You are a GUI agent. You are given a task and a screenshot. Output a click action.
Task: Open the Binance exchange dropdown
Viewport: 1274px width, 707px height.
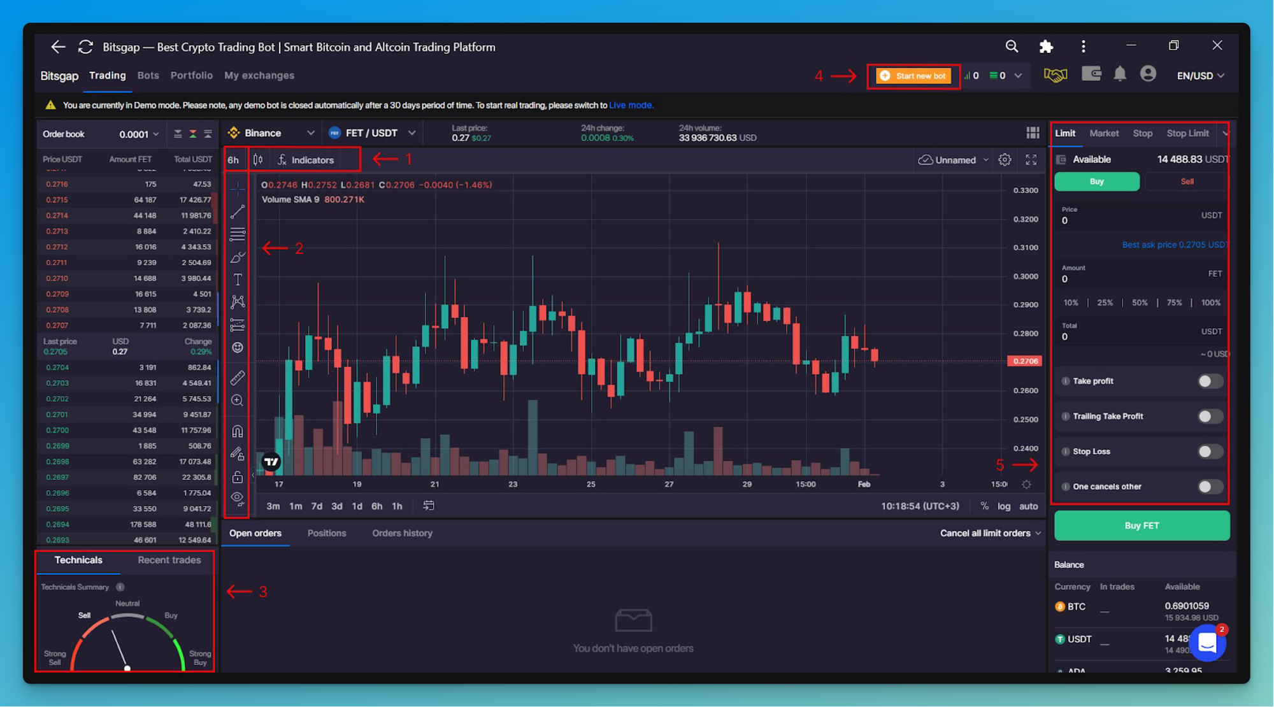coord(271,132)
